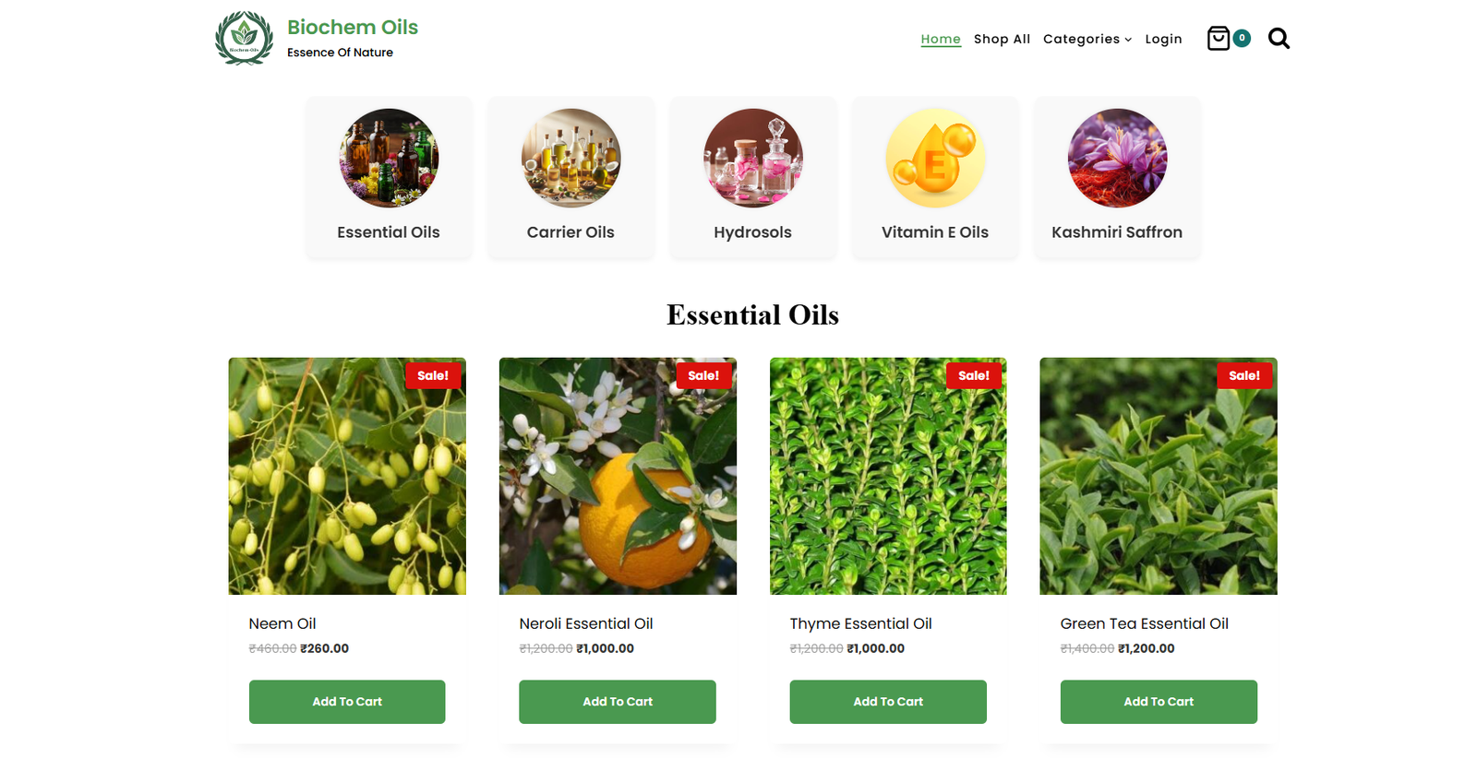Open the Essential Oils category image
1477x758 pixels.
click(389, 158)
